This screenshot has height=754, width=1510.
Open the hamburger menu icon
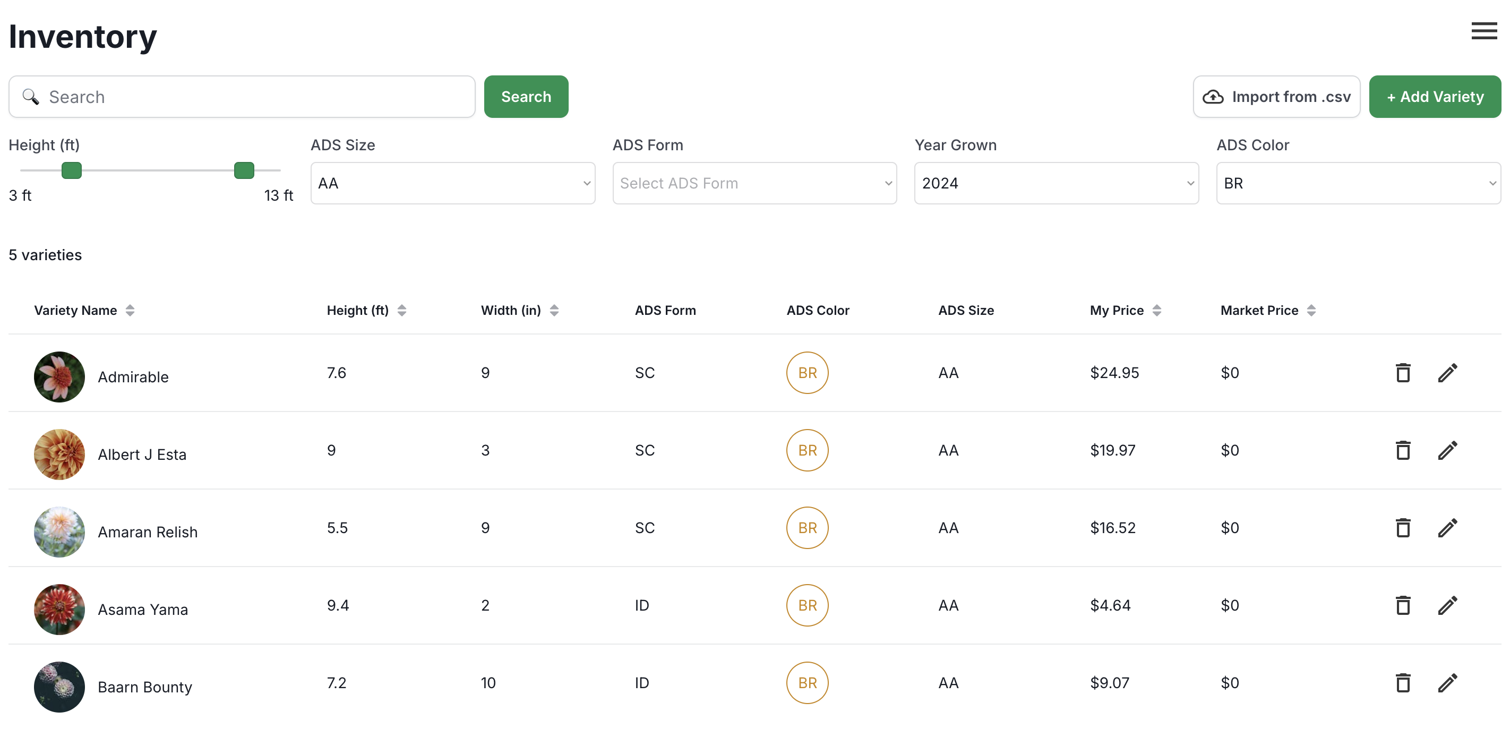pyautogui.click(x=1483, y=31)
